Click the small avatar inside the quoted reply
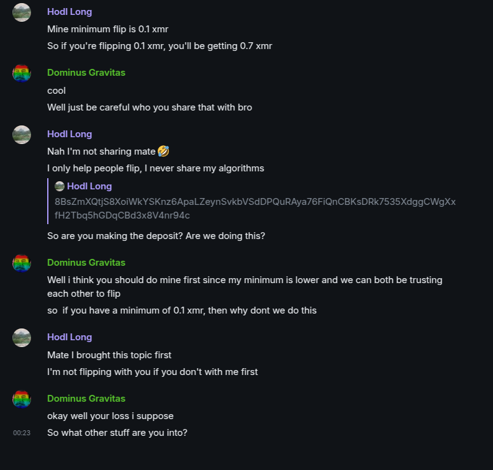 60,186
